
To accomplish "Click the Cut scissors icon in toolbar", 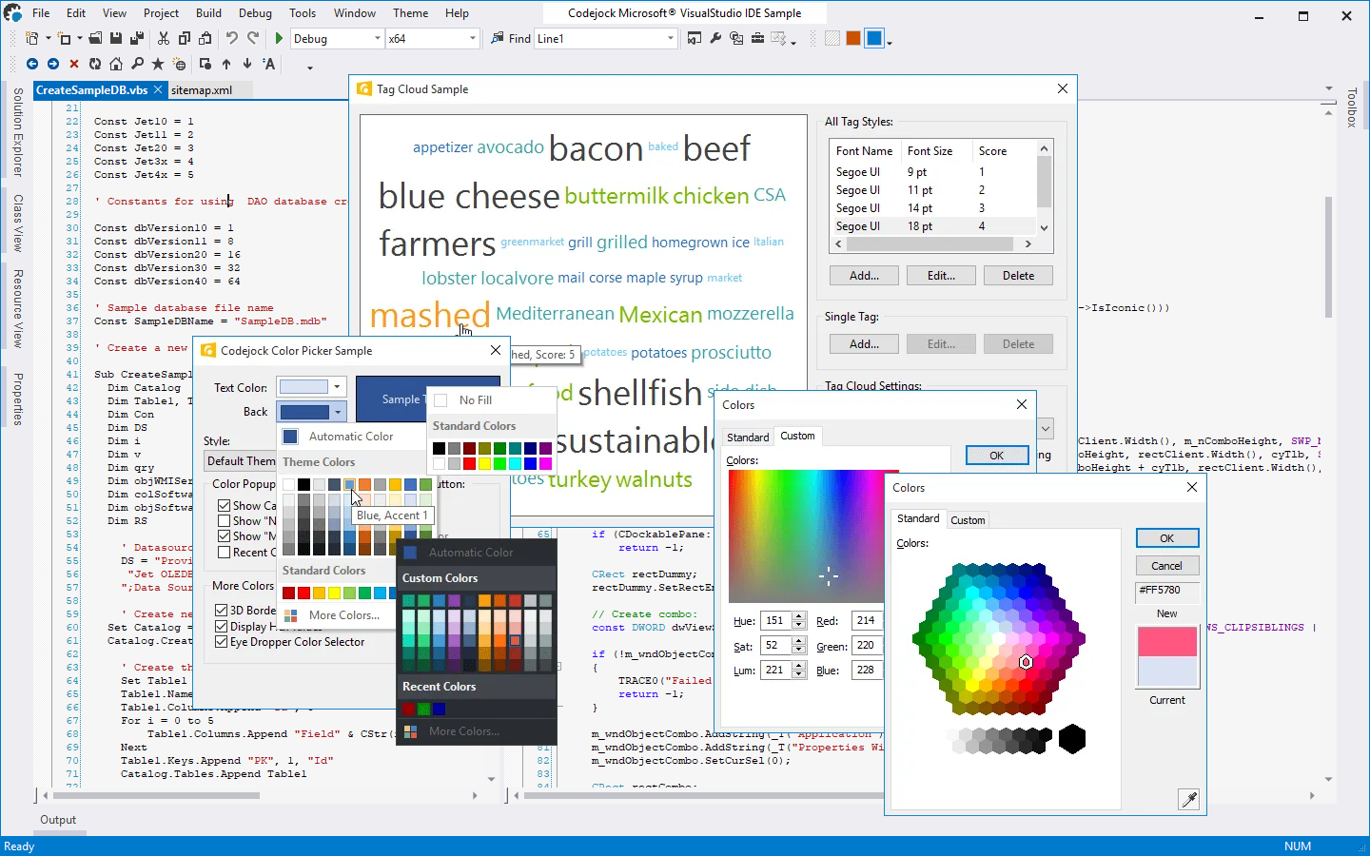I will pos(164,38).
